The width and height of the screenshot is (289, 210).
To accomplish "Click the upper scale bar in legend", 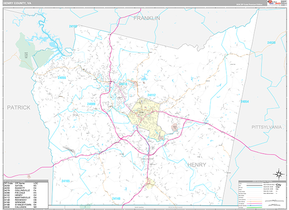I will (274, 200).
